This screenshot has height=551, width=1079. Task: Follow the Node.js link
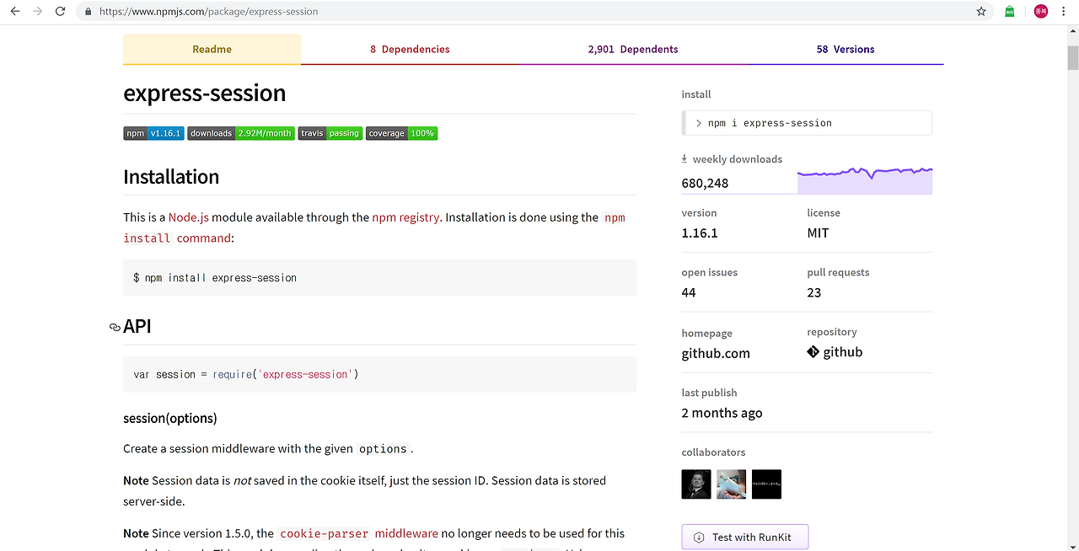189,217
